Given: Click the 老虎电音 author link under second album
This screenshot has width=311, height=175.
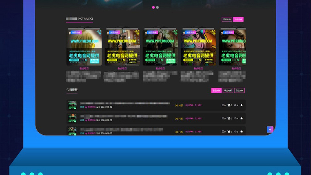Looking at the screenshot, I should [122, 68].
